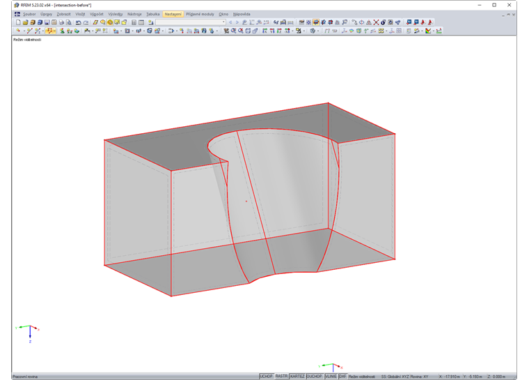Expand line tool dropdown arrow
Image resolution: width=529 pixels, height=380 pixels.
(43, 31)
